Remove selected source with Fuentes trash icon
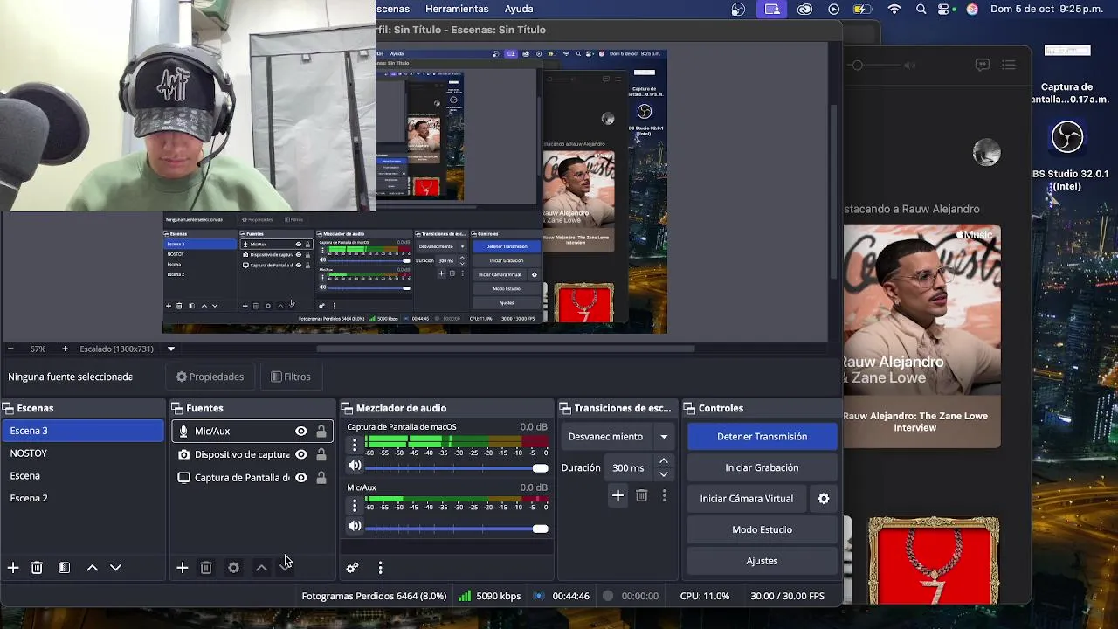 pyautogui.click(x=206, y=568)
